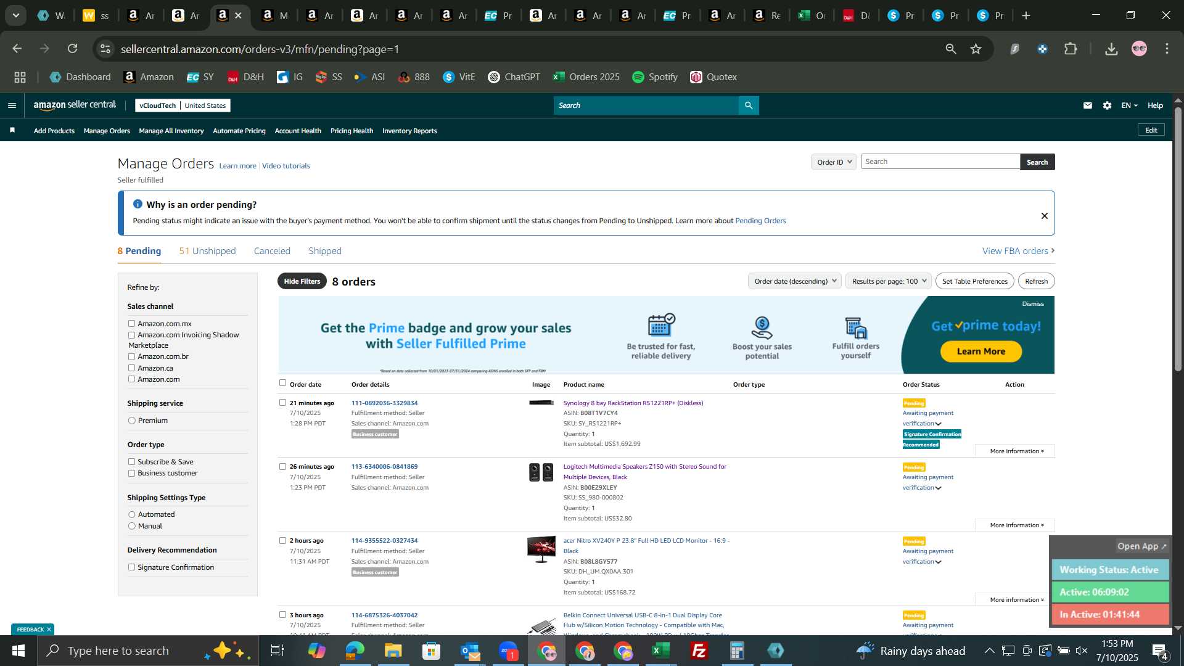Viewport: 1184px width, 666px height.
Task: Open the Spotify bookmark
Action: point(655,77)
